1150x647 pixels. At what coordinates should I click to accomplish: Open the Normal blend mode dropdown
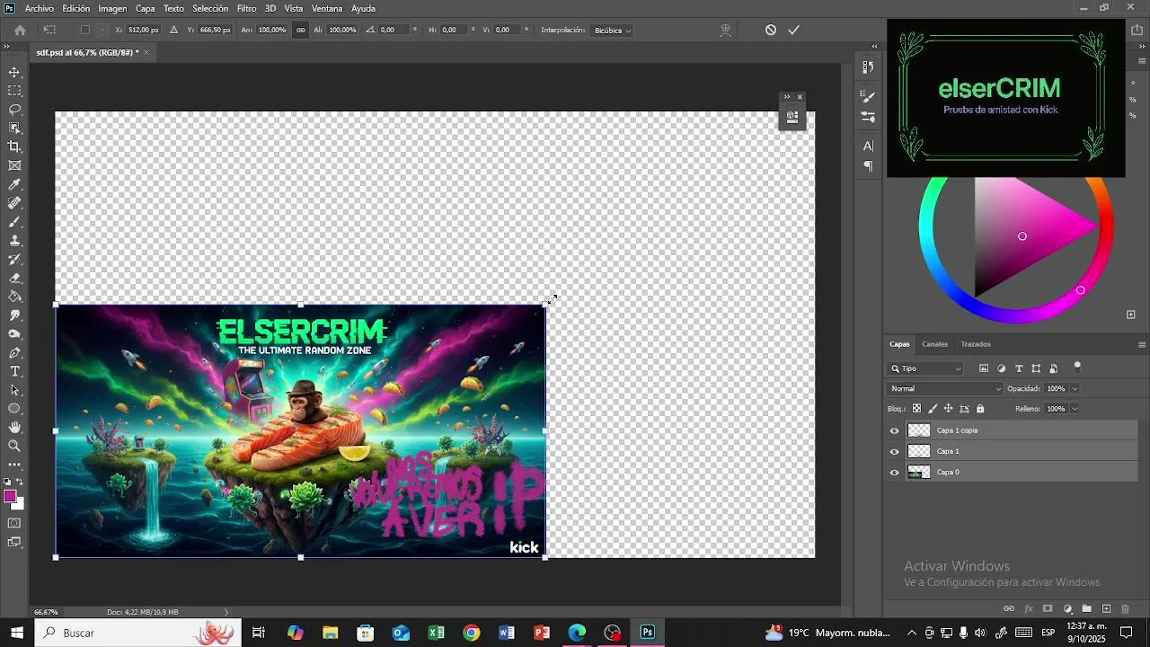[945, 389]
